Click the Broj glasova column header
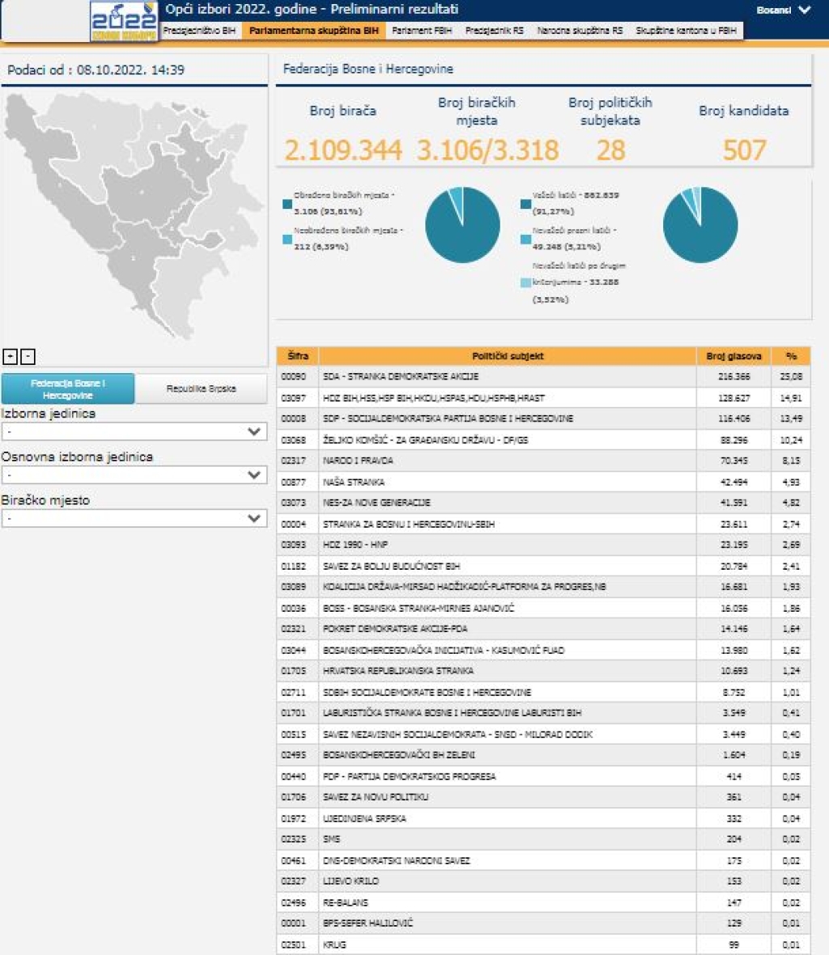 pos(733,356)
